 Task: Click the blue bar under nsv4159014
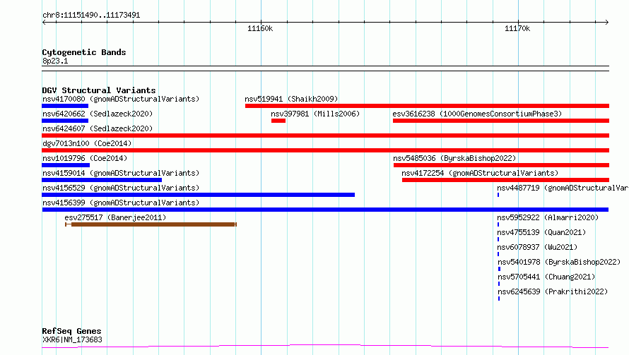102,180
